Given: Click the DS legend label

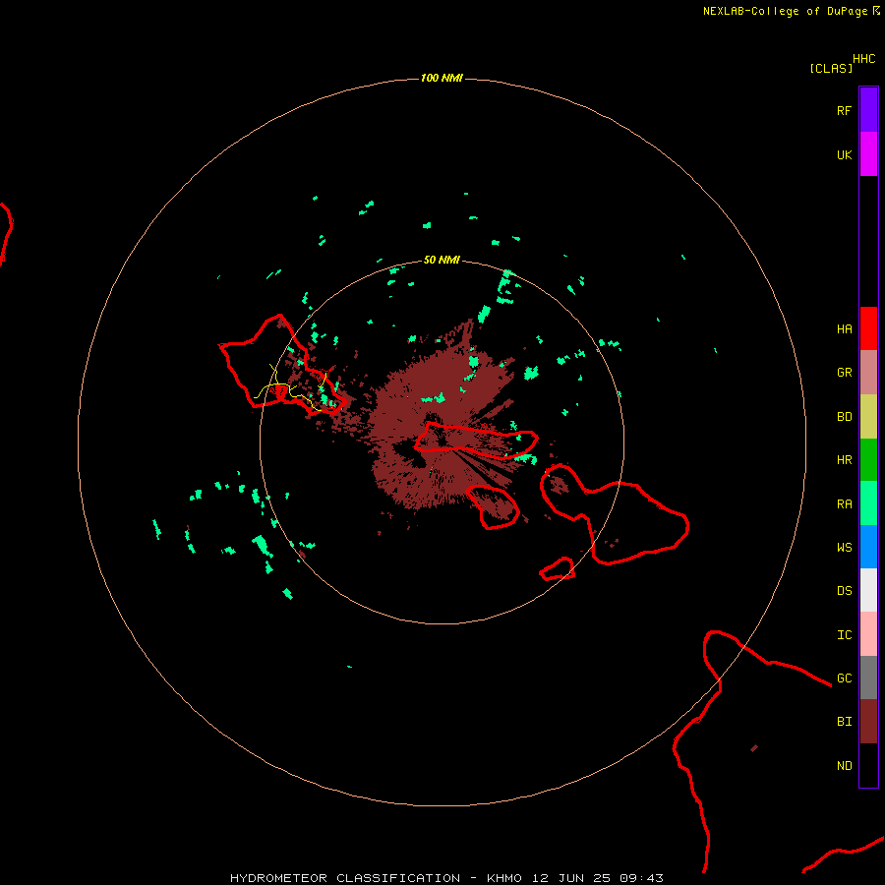Looking at the screenshot, I should point(844,591).
